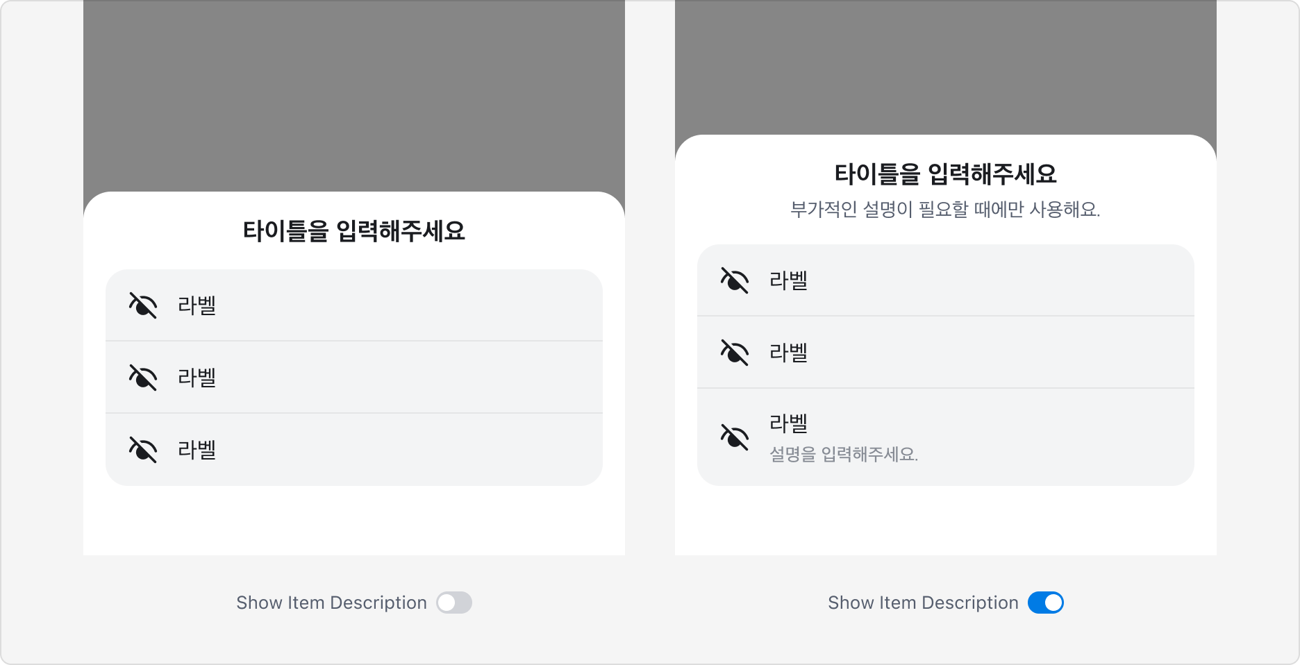Screen dimensions: 1300x665
Task: Reveal the last 라벨 row by clicking its eye icon
Action: point(143,450)
